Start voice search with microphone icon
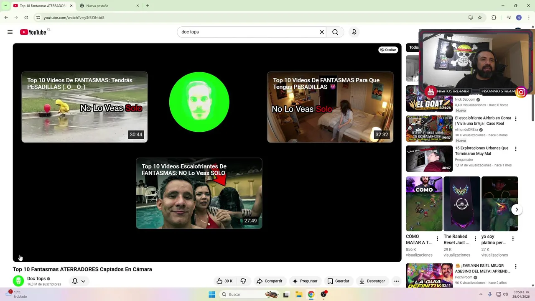Viewport: 535px width, 301px height. click(x=354, y=32)
